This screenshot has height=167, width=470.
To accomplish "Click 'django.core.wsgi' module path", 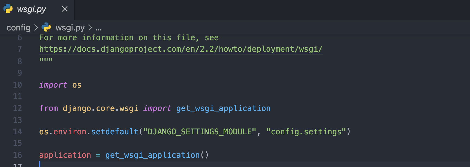I will [x=101, y=109].
